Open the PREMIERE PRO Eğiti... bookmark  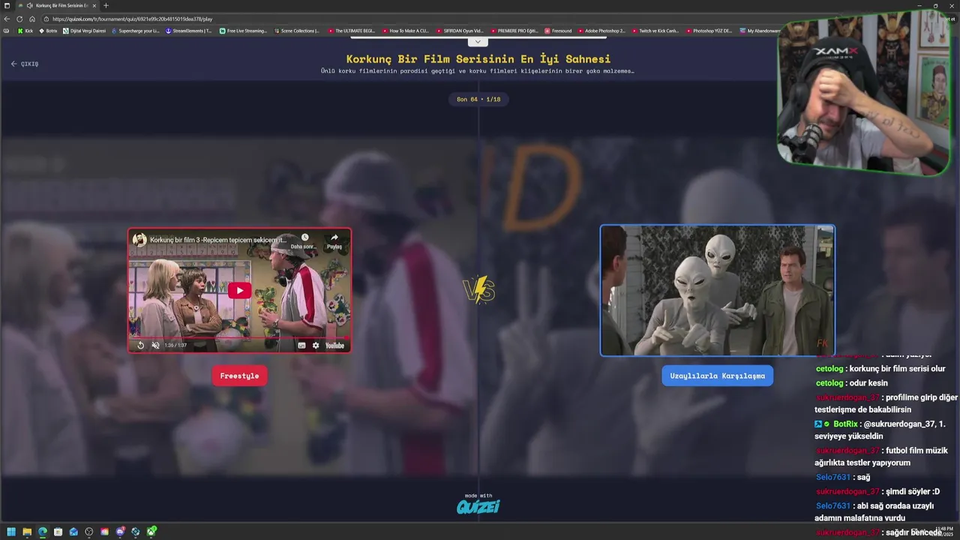pos(514,31)
